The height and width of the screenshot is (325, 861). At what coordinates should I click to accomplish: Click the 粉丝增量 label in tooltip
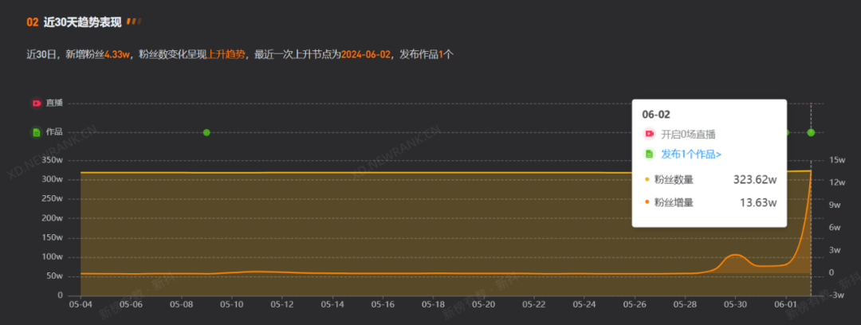click(673, 202)
